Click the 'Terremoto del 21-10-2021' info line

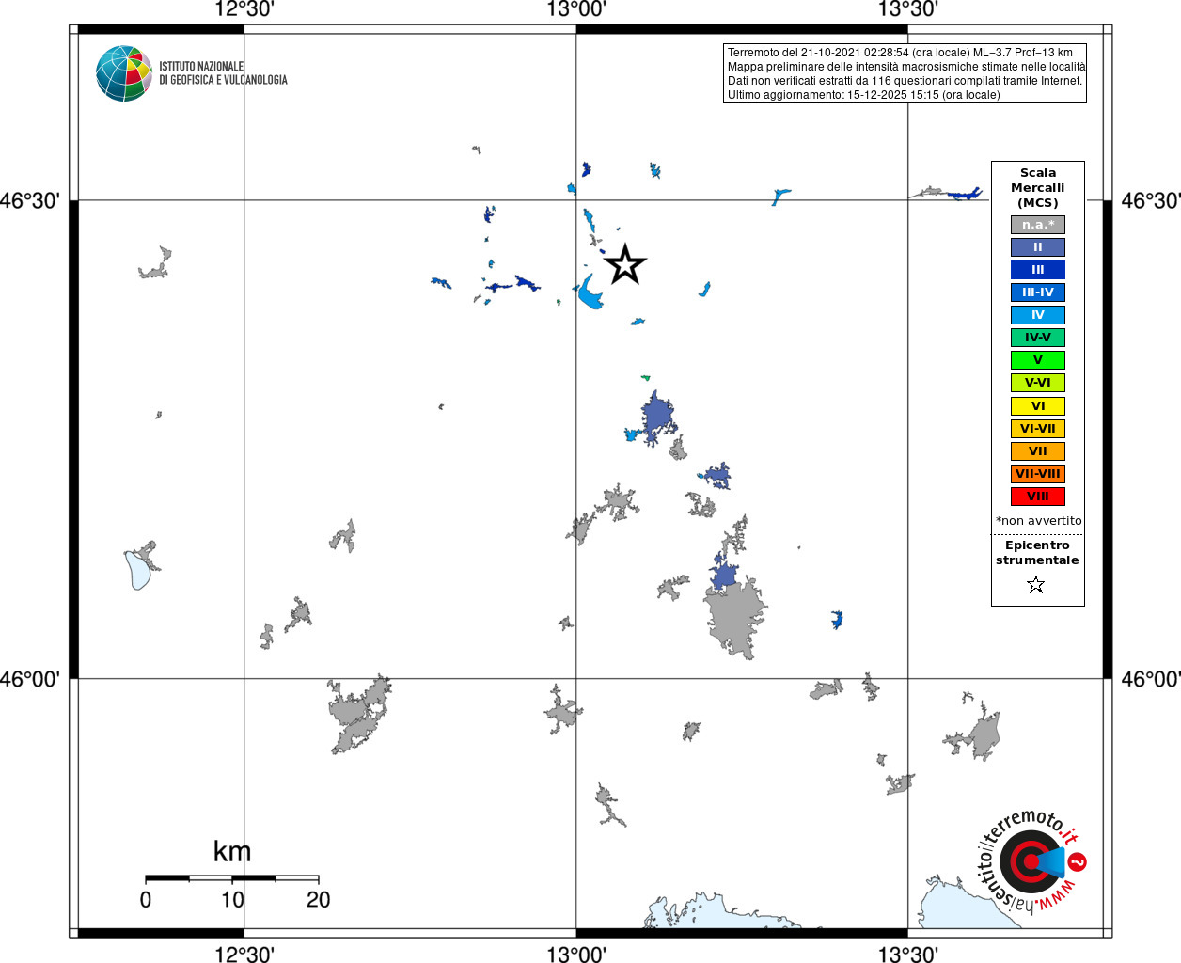[x=900, y=53]
